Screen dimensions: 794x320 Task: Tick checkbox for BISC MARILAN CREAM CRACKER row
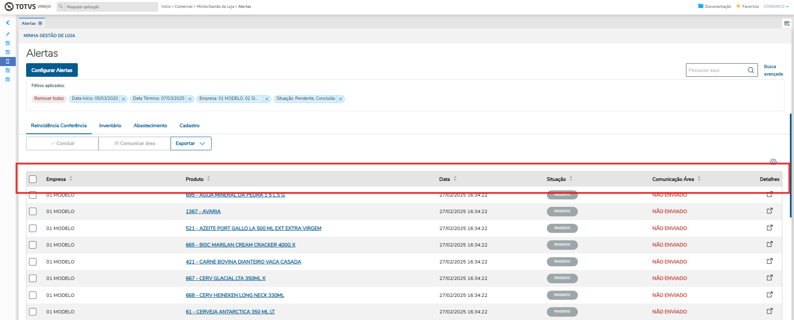(x=33, y=245)
